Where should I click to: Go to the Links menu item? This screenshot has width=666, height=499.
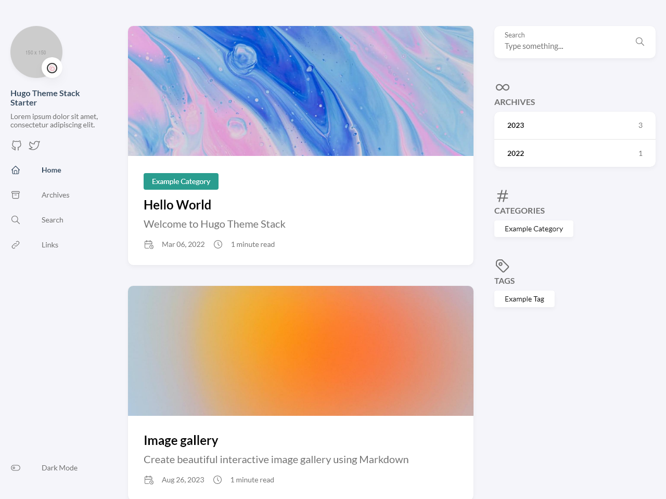point(50,245)
